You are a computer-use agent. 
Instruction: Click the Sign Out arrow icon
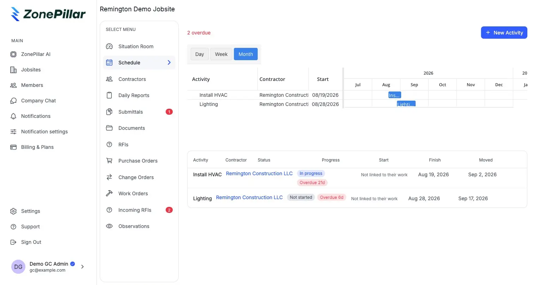coord(13,242)
